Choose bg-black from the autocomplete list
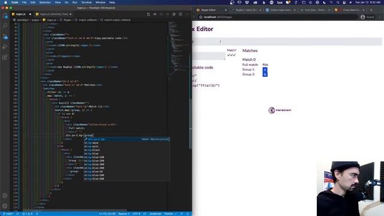The width and height of the screenshot is (384, 216). point(127,150)
